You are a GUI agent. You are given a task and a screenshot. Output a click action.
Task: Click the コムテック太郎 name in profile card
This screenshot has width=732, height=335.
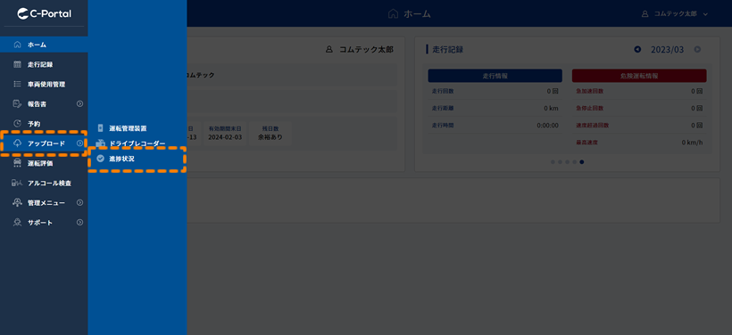coord(366,49)
